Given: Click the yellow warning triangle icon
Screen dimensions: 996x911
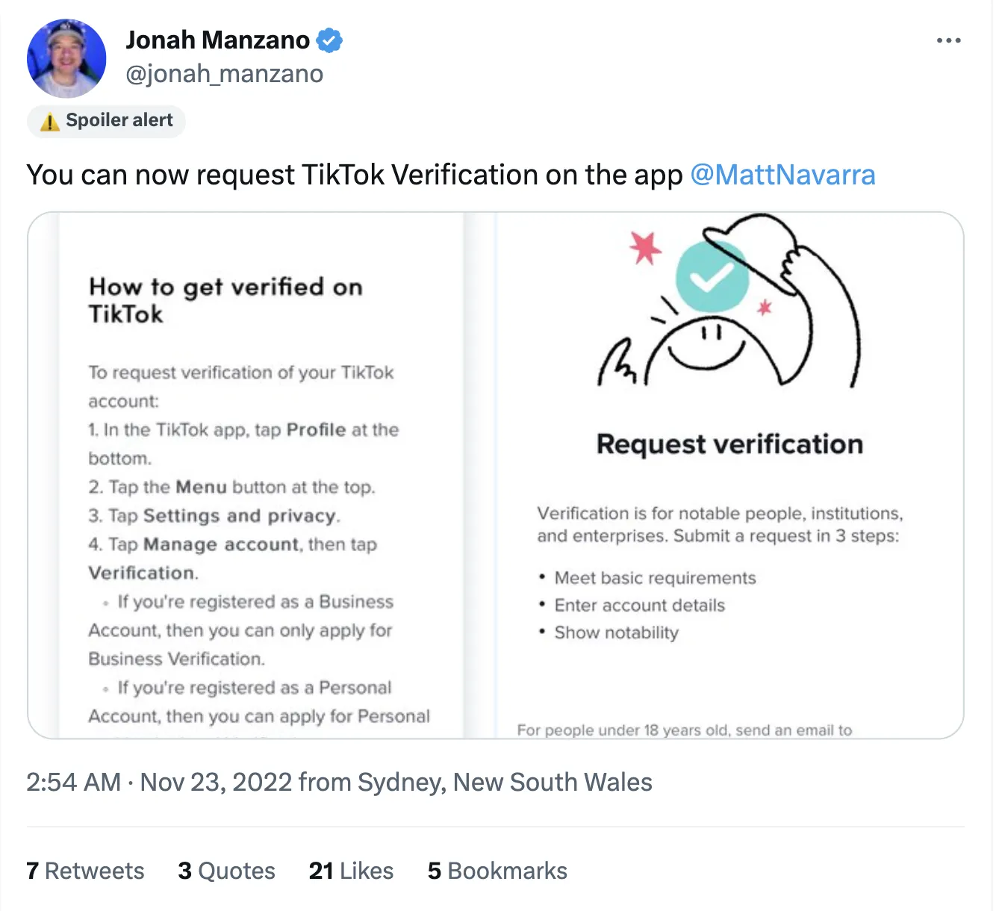Looking at the screenshot, I should coord(49,121).
